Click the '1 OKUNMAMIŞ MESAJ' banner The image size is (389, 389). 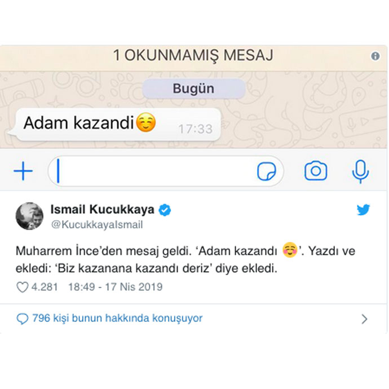click(x=193, y=56)
